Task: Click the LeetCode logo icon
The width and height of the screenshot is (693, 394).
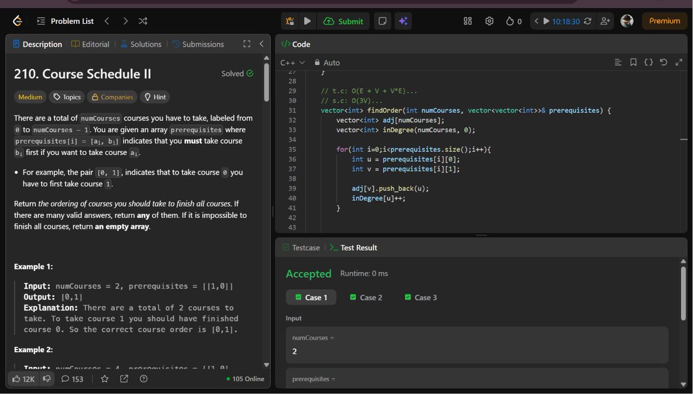Action: coord(17,21)
